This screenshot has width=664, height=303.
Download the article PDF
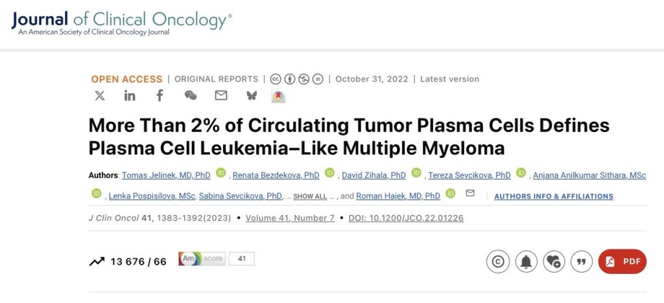click(622, 262)
